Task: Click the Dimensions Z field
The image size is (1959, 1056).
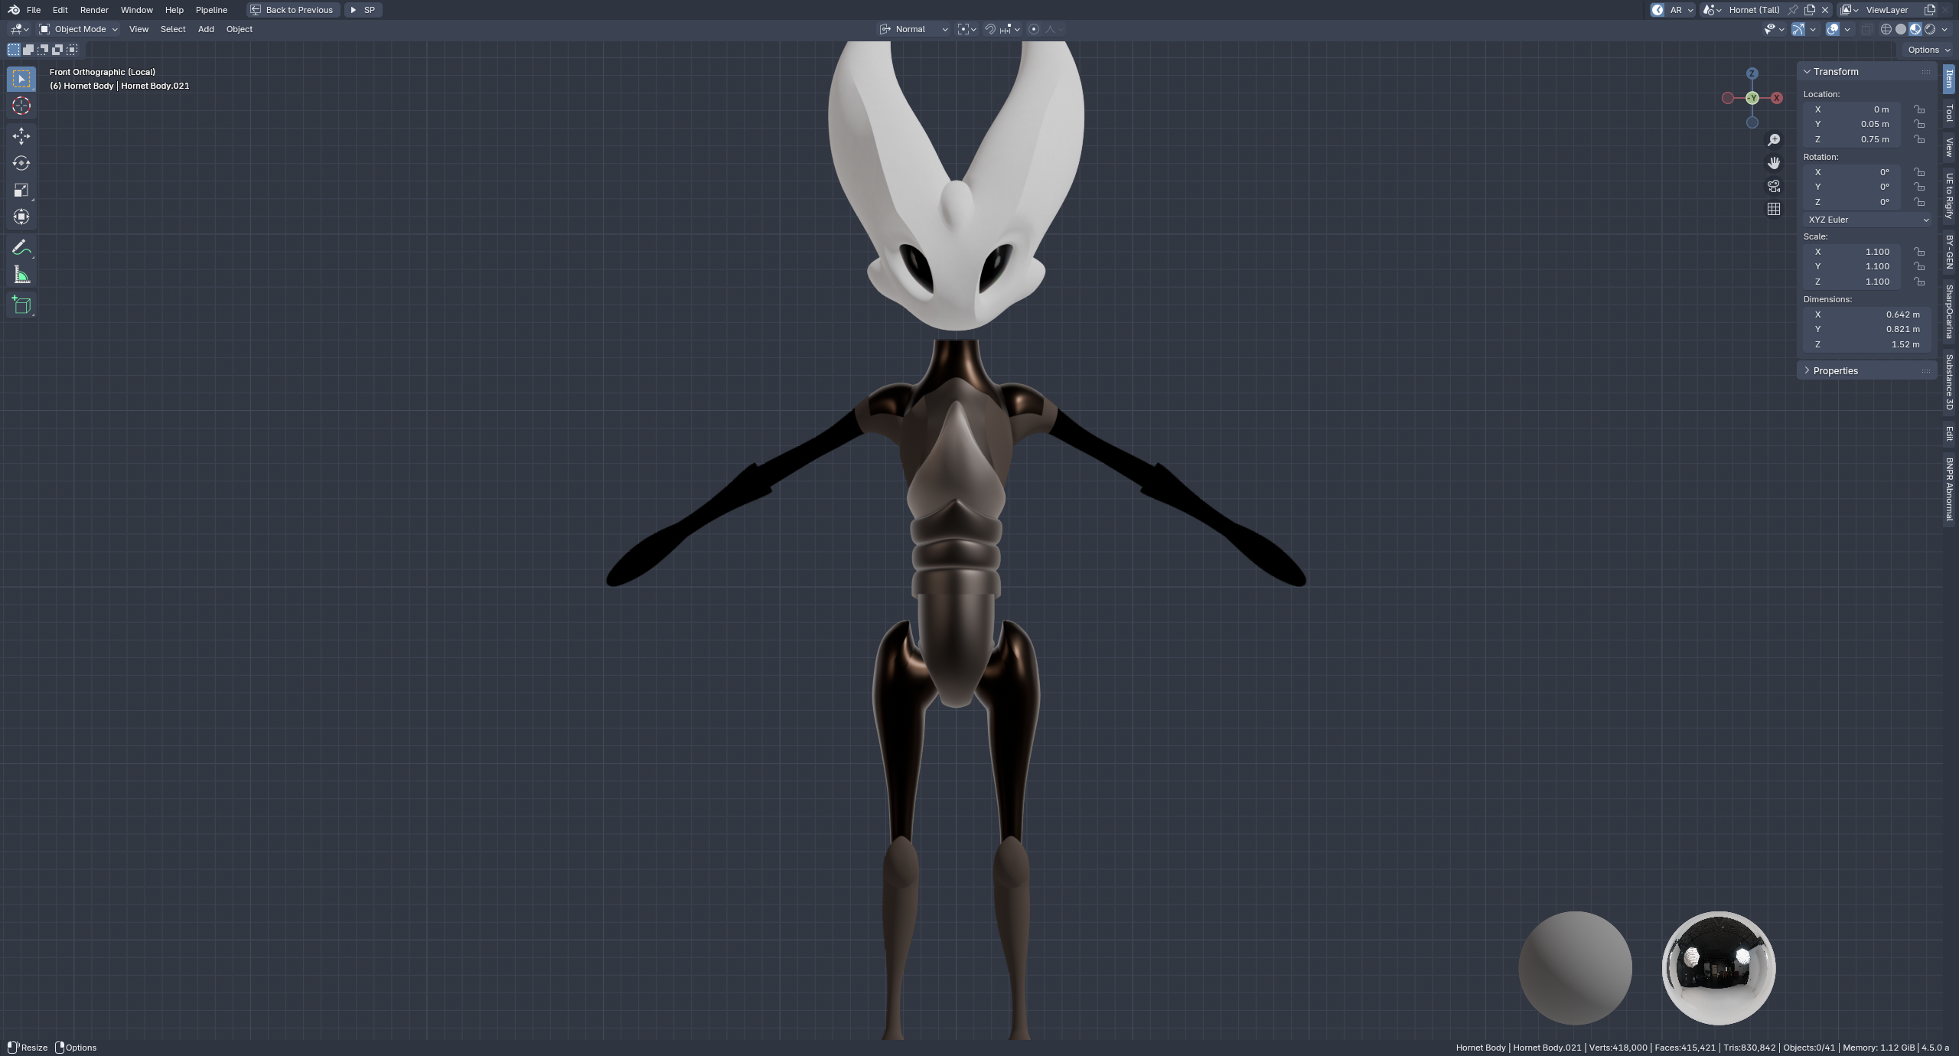Action: 1866,344
